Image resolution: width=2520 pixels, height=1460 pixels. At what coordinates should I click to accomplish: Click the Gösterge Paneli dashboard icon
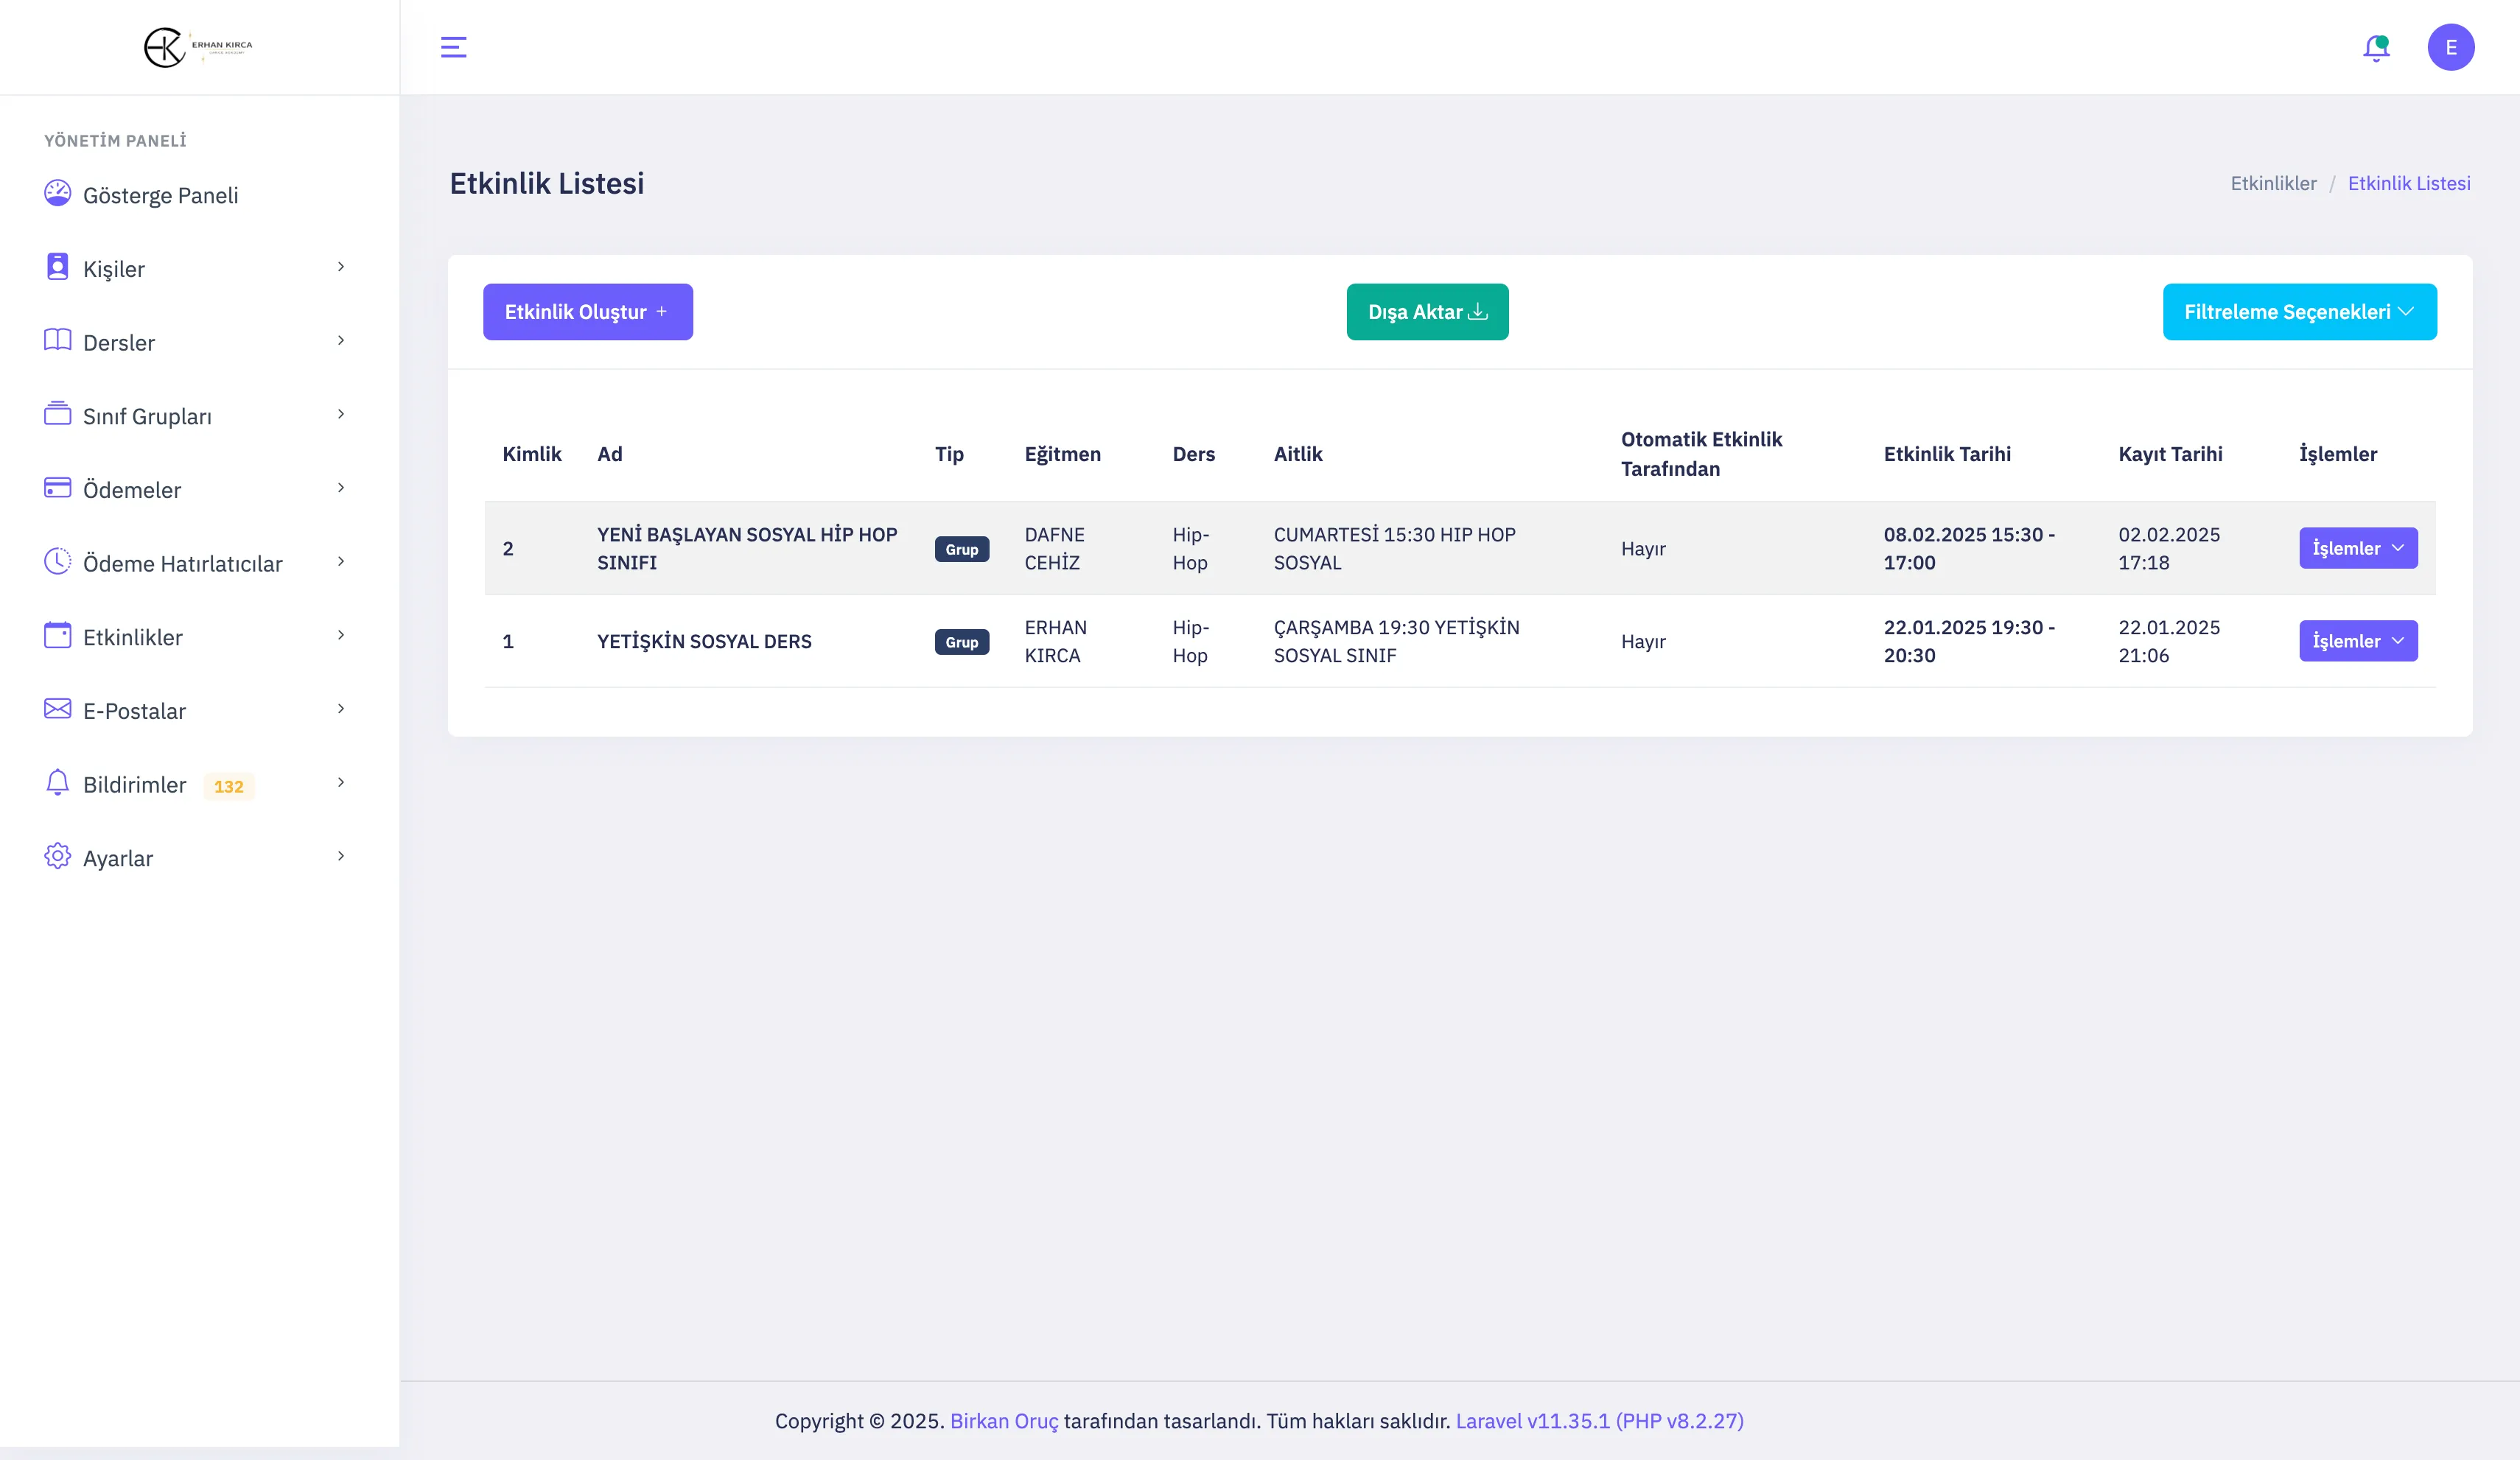pos(57,193)
